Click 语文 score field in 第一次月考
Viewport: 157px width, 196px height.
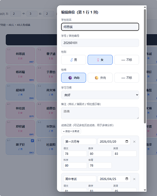tap(75, 154)
